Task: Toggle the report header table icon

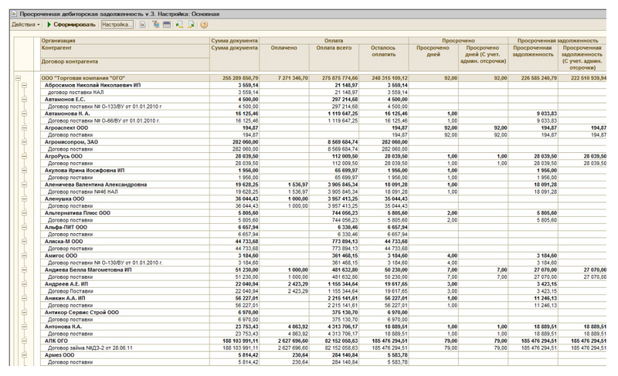Action: pyautogui.click(x=167, y=25)
